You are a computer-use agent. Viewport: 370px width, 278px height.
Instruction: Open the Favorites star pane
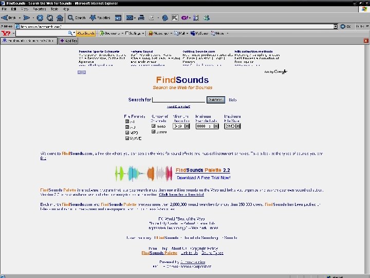click(x=100, y=18)
